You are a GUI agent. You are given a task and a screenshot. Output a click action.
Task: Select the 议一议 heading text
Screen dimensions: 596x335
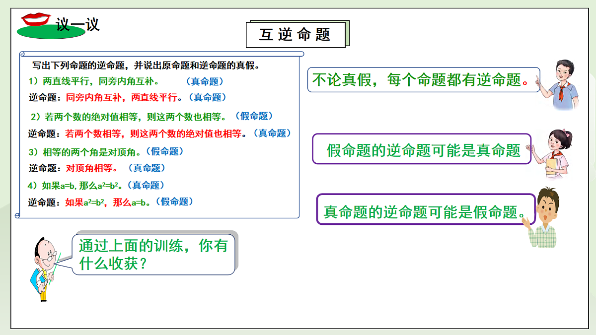click(x=78, y=24)
